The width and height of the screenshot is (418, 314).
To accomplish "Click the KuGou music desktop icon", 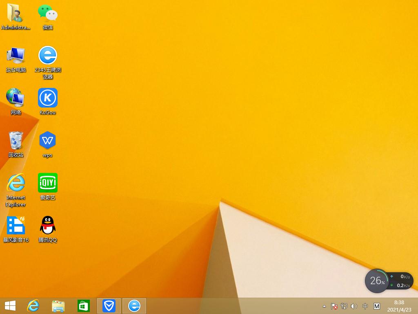I will tap(48, 98).
